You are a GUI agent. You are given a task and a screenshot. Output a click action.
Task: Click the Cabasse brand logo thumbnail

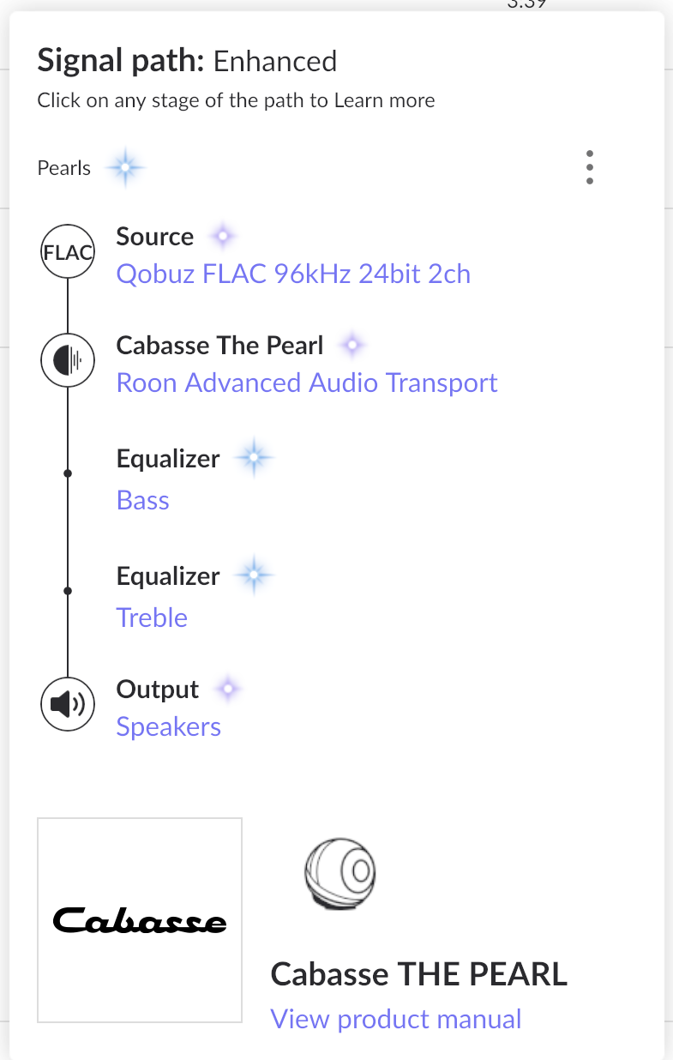pos(140,920)
